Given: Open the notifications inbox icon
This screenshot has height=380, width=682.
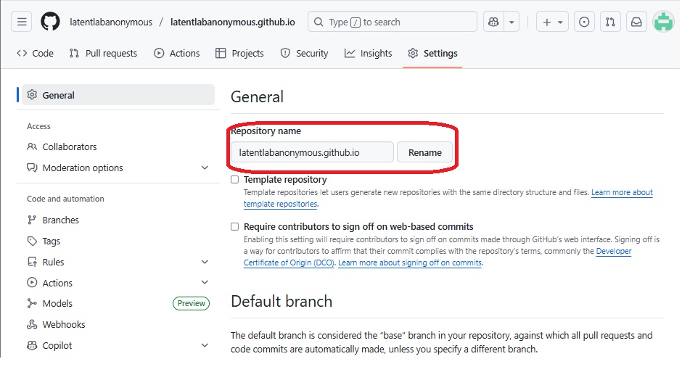Looking at the screenshot, I should click(636, 22).
